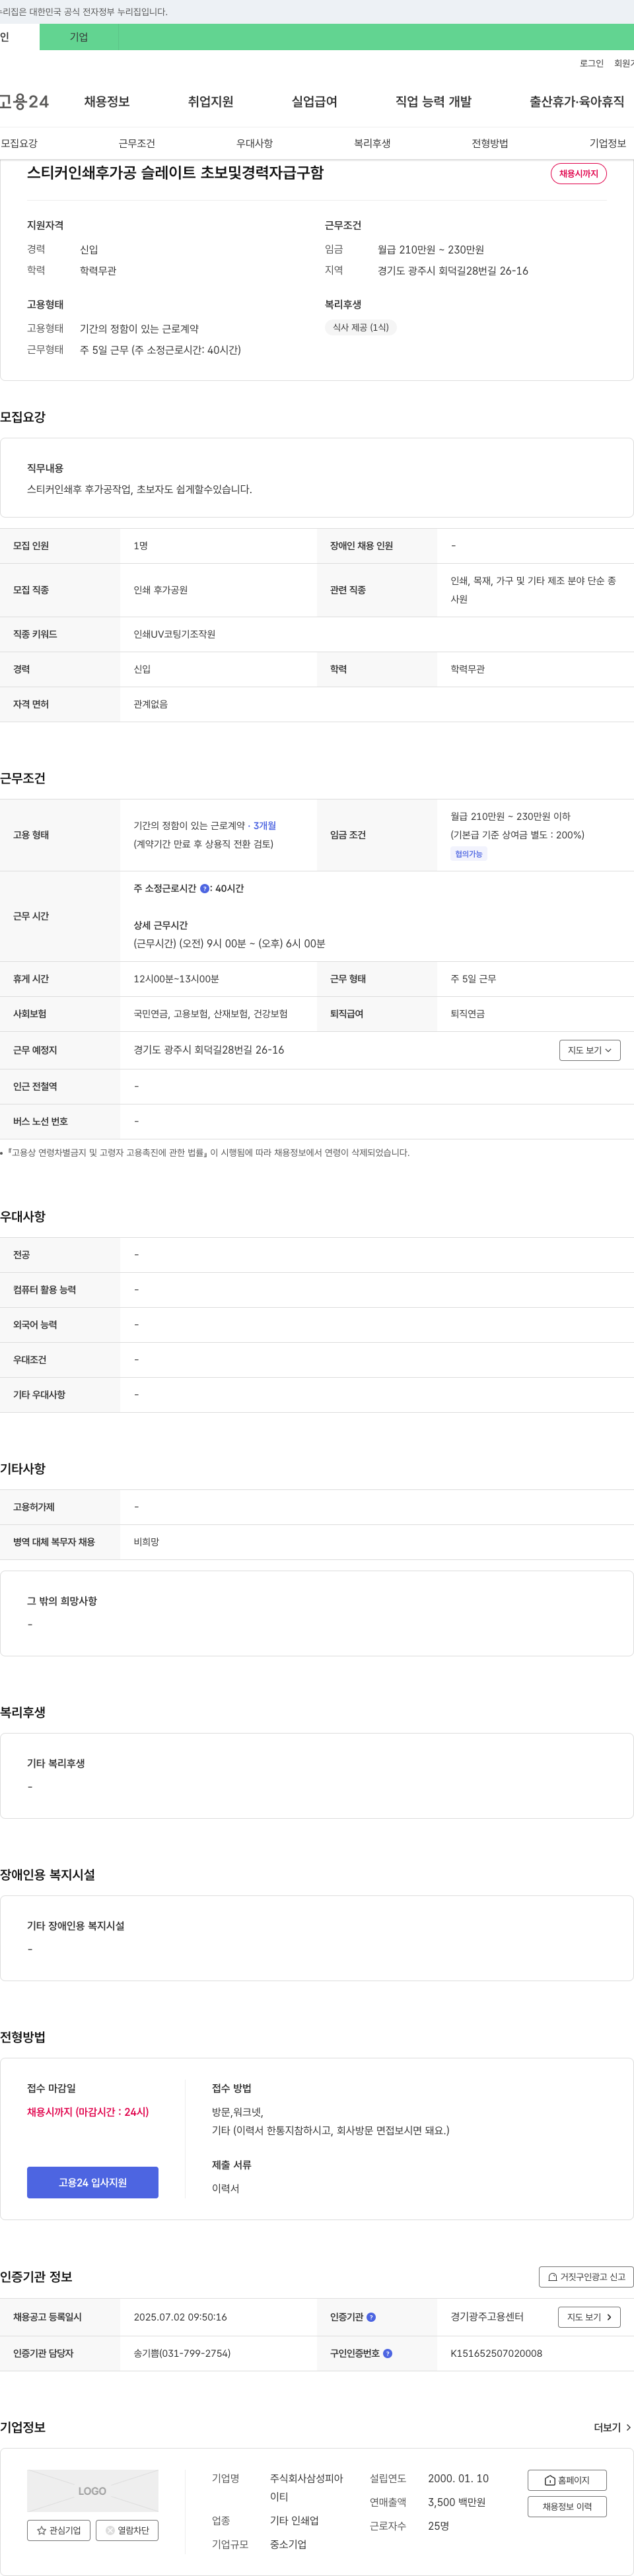The width and height of the screenshot is (634, 2576).
Task: Click the 퇴직연금 value
Action: tap(468, 1014)
